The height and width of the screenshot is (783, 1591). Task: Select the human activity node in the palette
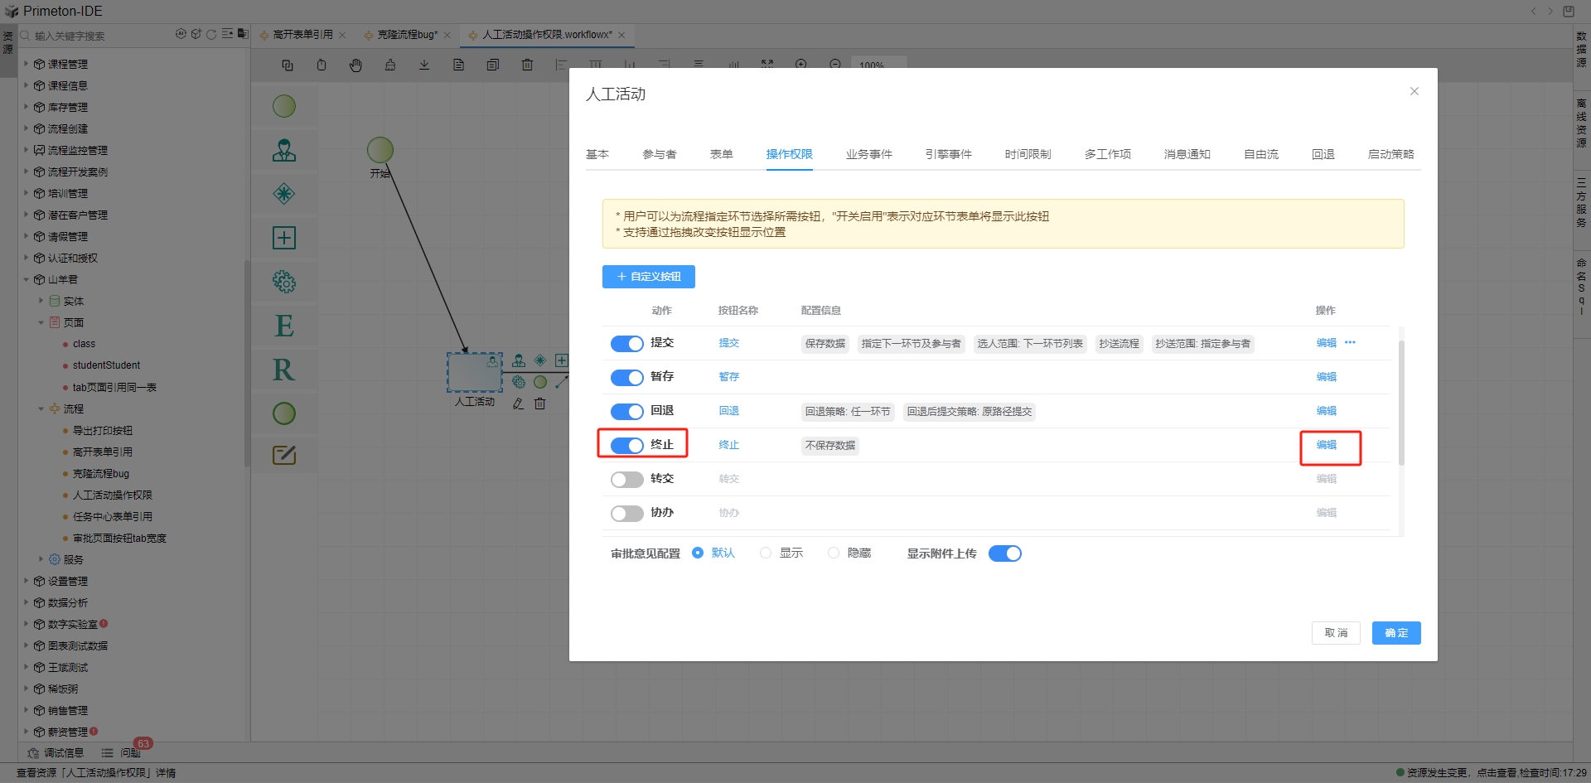[284, 151]
